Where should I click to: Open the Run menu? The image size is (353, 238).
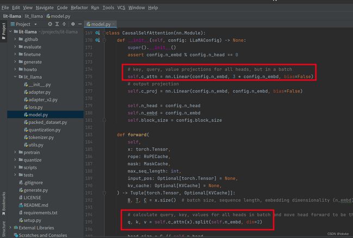95,8
